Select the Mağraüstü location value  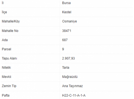point(70,77)
